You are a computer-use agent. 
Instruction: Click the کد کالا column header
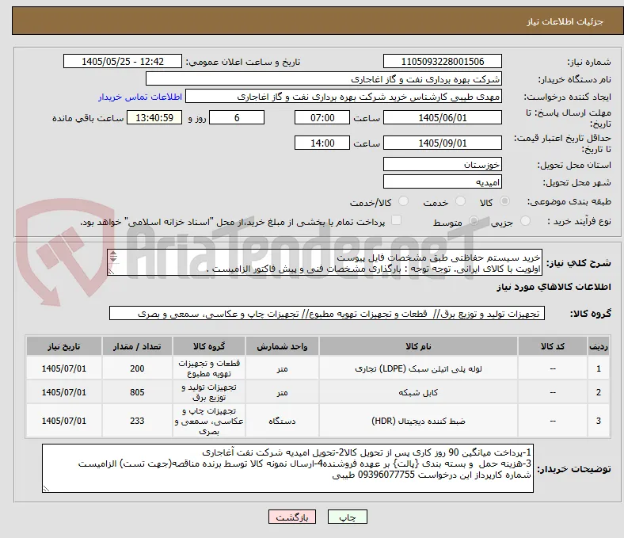point(553,346)
